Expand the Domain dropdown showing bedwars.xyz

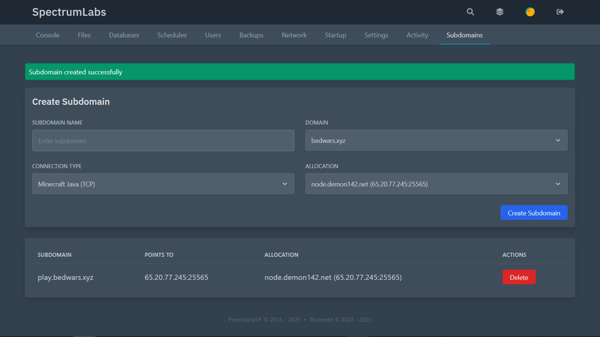pyautogui.click(x=436, y=140)
